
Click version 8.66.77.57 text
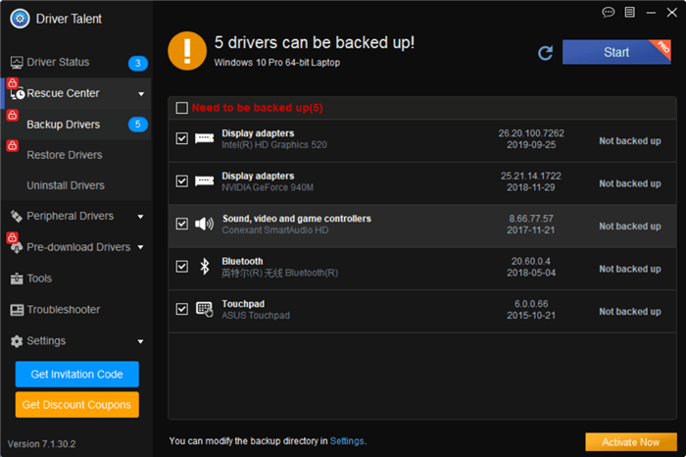pyautogui.click(x=531, y=219)
